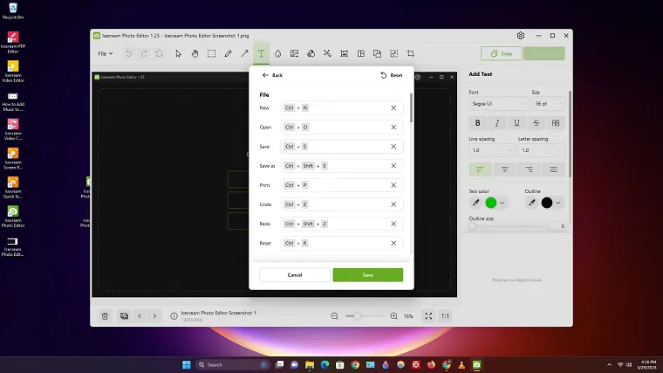Click the trash delete icon

(105, 315)
